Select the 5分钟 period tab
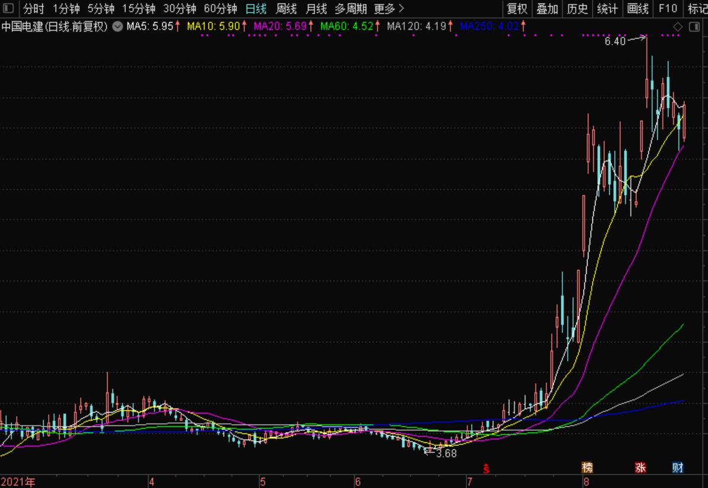 point(101,8)
